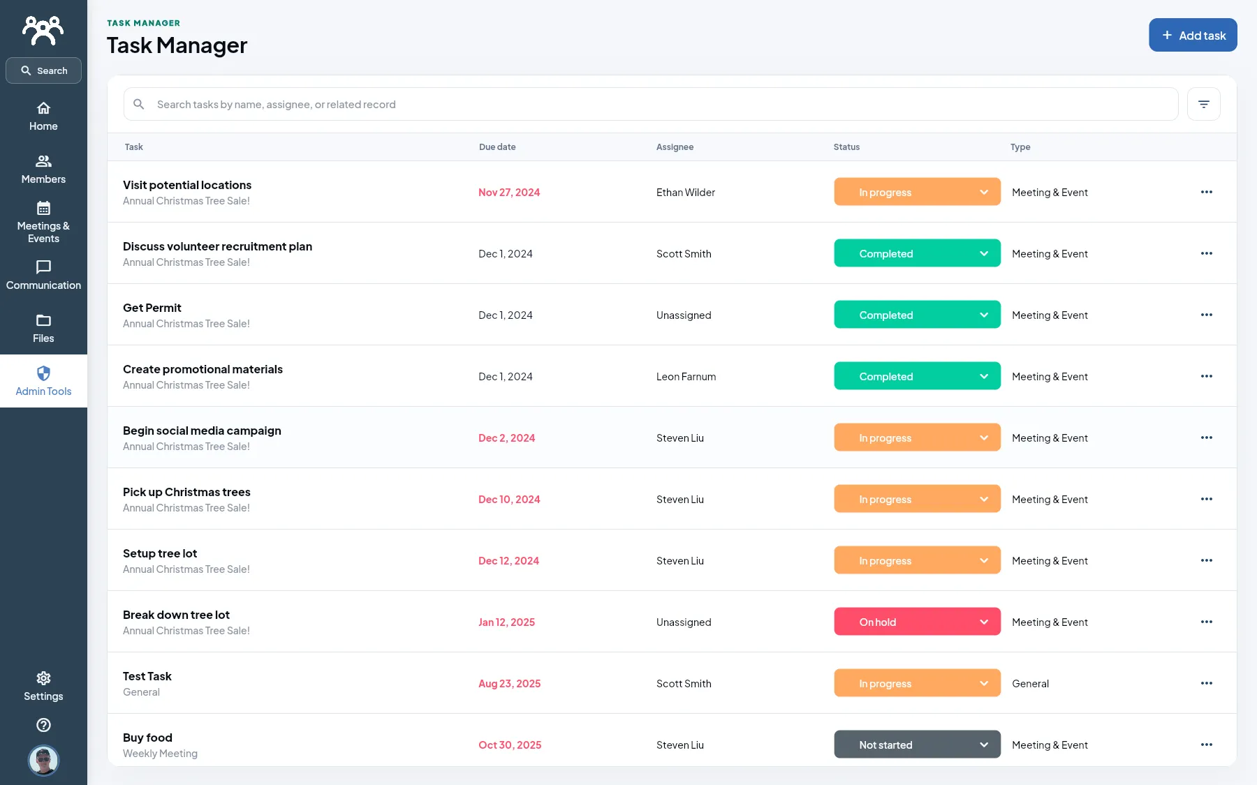This screenshot has height=785, width=1257.
Task: Open the user profile avatar
Action: click(x=43, y=760)
